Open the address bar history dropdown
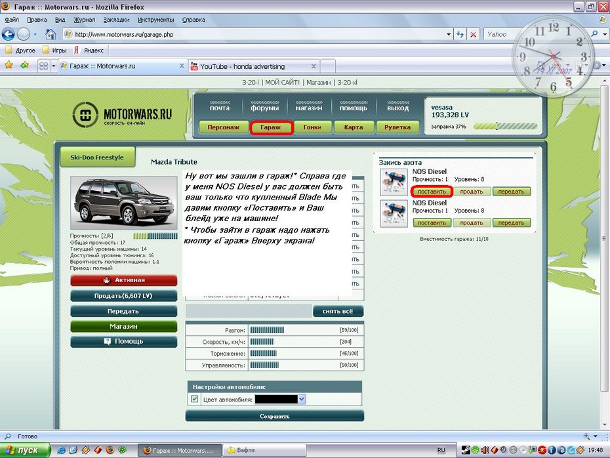Viewport: 610px width, 458px height. (x=449, y=34)
